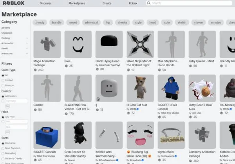Focus the top search field
This screenshot has width=235, height=164.
click(189, 3)
